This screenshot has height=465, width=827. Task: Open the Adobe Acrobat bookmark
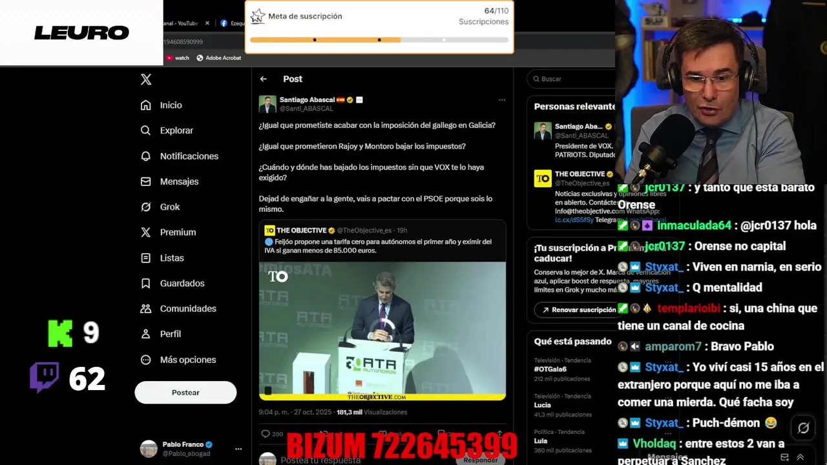218,58
